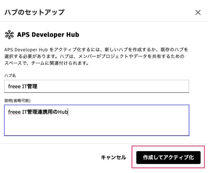The image size is (213, 173).
Task: Click the 説明(省略可能) label
Action: pyautogui.click(x=18, y=101)
